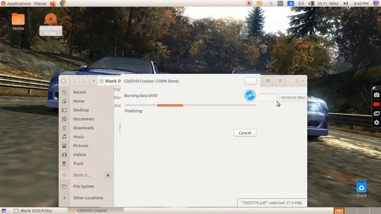Click the Desktop folder icon in sidebar
The width and height of the screenshot is (381, 214).
(x=64, y=110)
